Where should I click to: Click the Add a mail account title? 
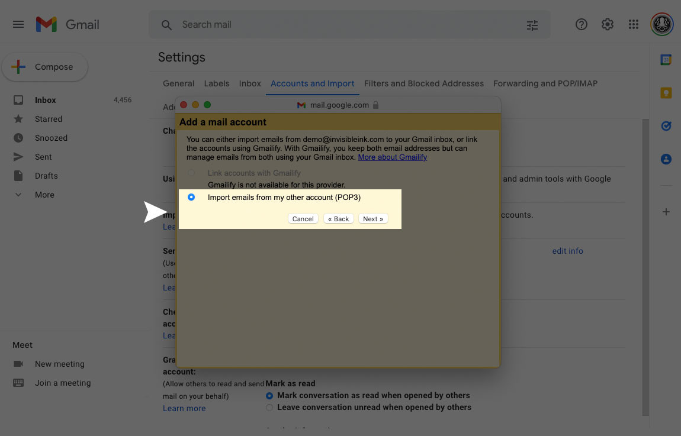point(223,122)
